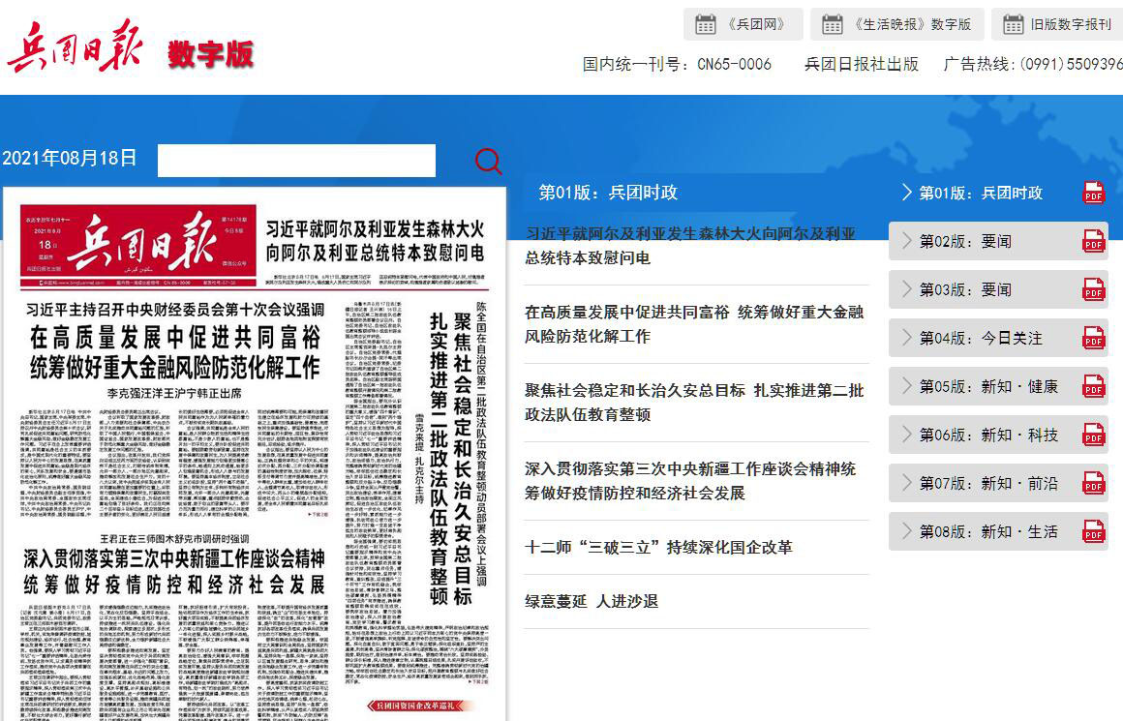
Task: Read article 十二师"三破三立"持续深化国企改革
Action: pyautogui.click(x=658, y=547)
